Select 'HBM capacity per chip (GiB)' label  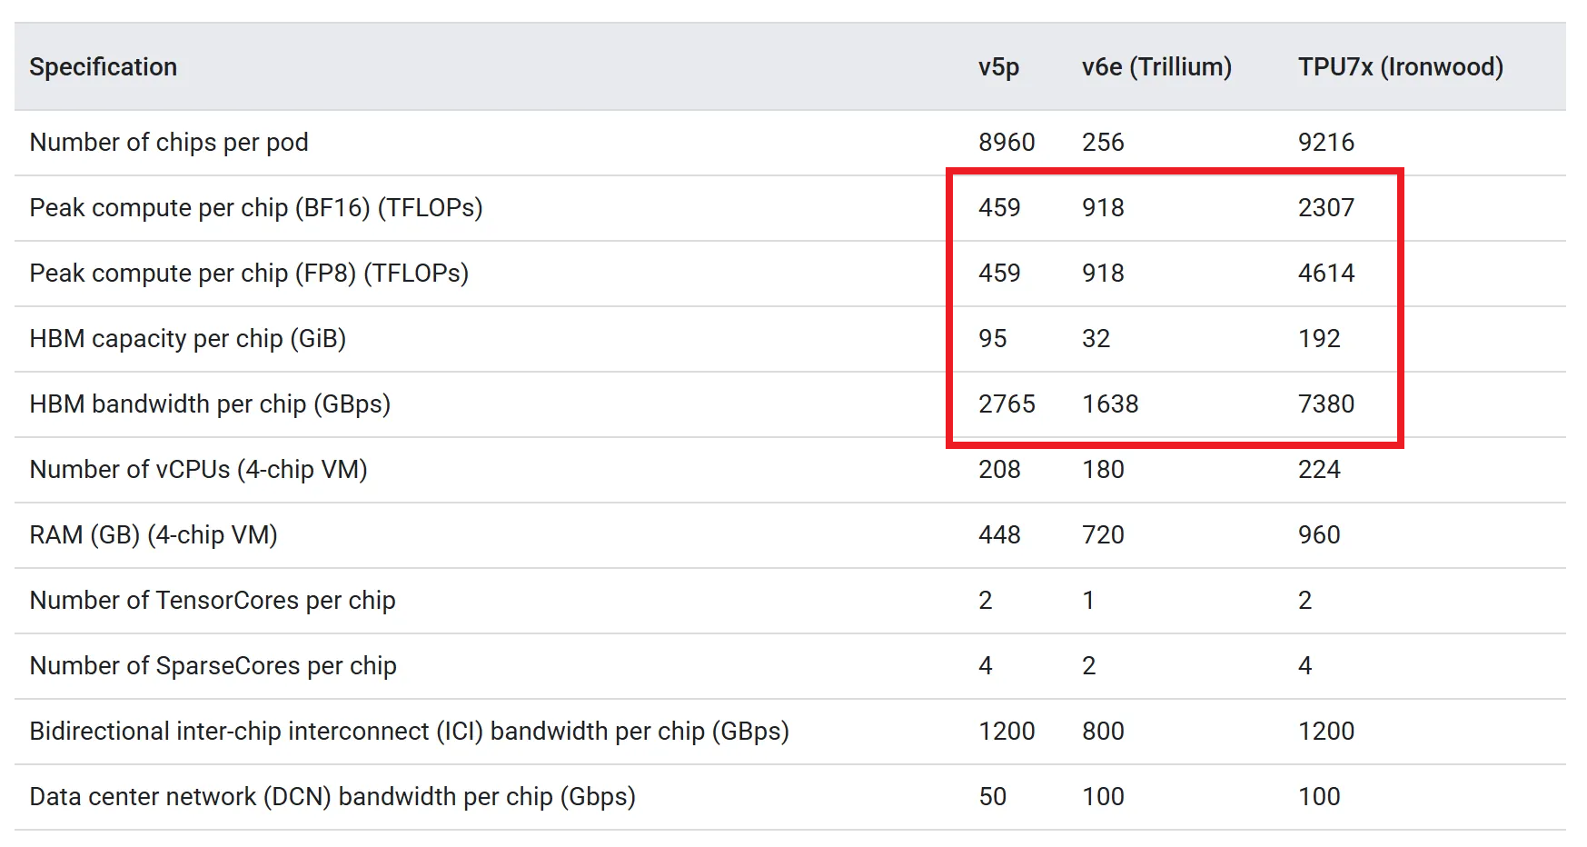point(187,339)
